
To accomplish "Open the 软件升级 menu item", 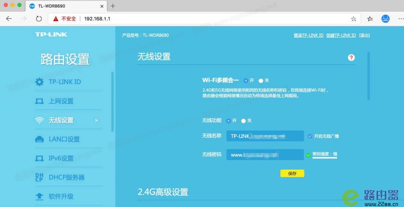I will [68, 196].
